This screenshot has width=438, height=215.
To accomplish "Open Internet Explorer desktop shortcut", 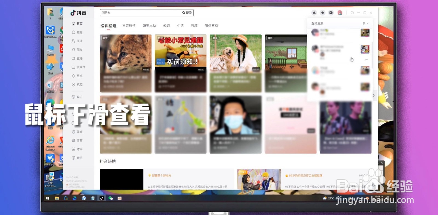I will click(x=50, y=143).
